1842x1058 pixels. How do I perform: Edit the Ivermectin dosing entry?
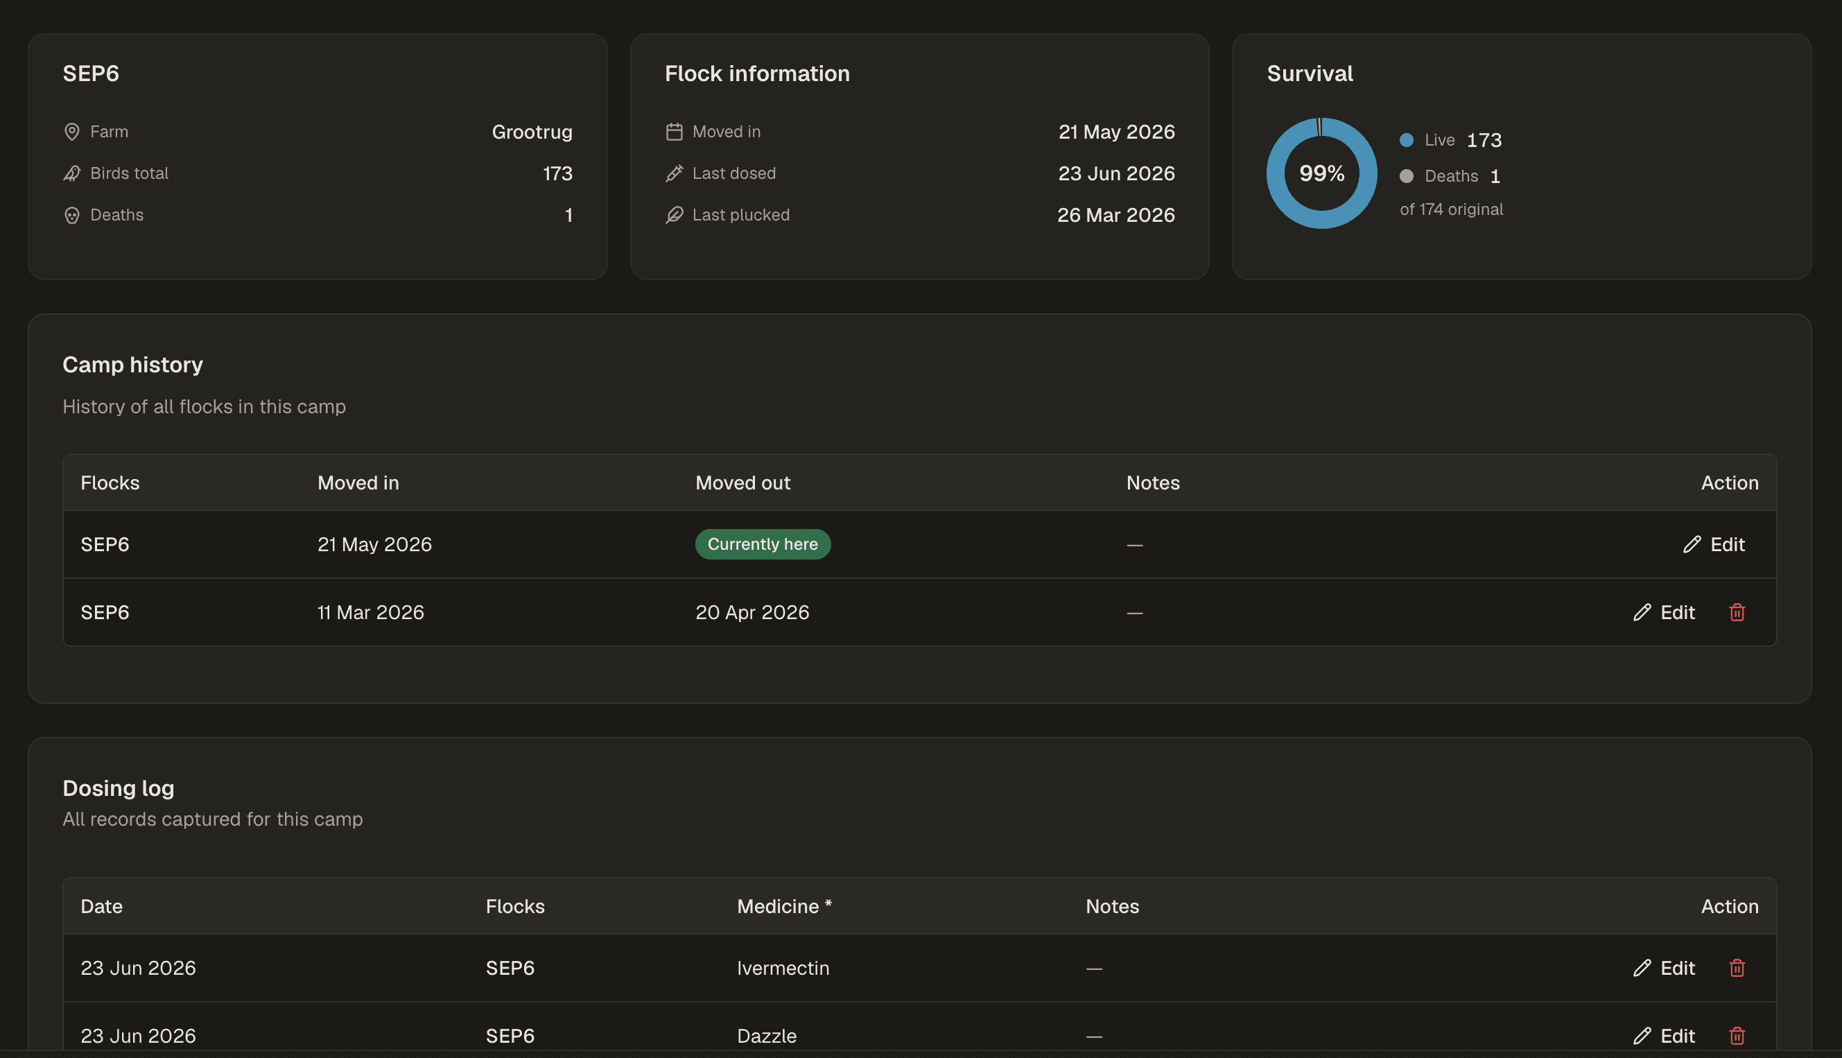point(1663,968)
